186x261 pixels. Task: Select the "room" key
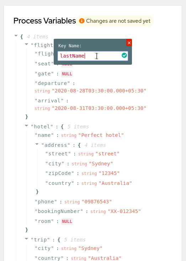[x=44, y=222]
